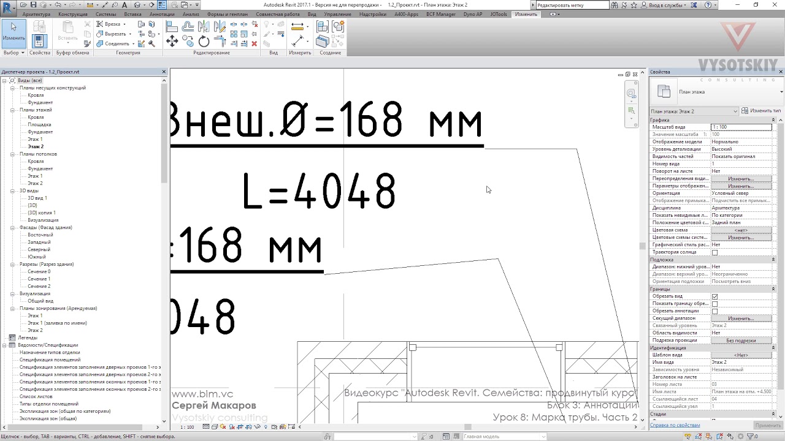Click Изменить... button for Секущий диапазон
Viewport: 785px width, 441px height.
pos(741,318)
